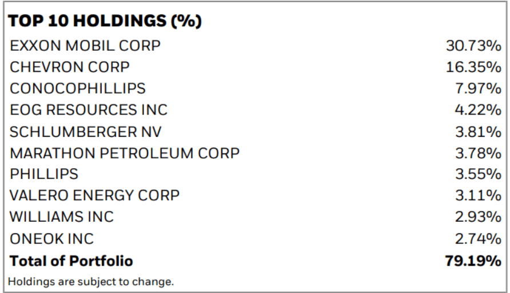Select the MARATHON PETROLEUM CORP holding name
Screen dimensions: 510x293
125,153
